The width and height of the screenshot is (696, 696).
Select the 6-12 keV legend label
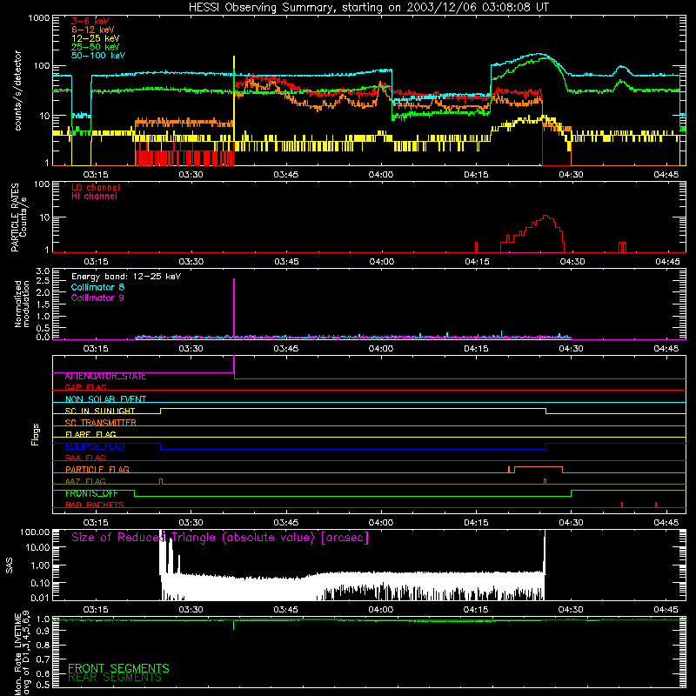coord(92,30)
